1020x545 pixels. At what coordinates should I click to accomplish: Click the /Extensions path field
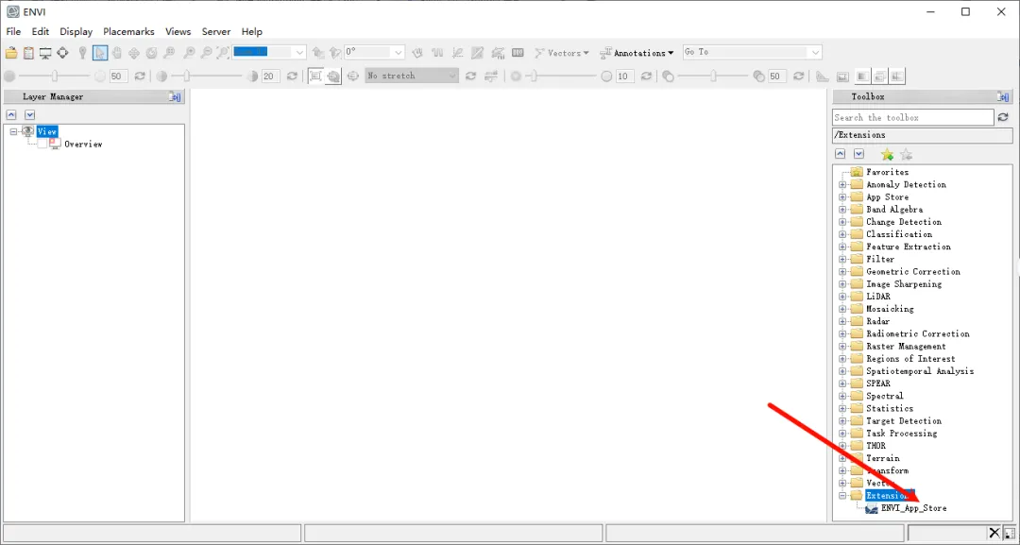pyautogui.click(x=923, y=135)
